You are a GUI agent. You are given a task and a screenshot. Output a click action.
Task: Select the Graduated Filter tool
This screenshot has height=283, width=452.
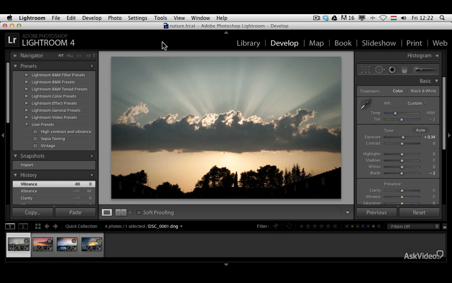(x=405, y=70)
